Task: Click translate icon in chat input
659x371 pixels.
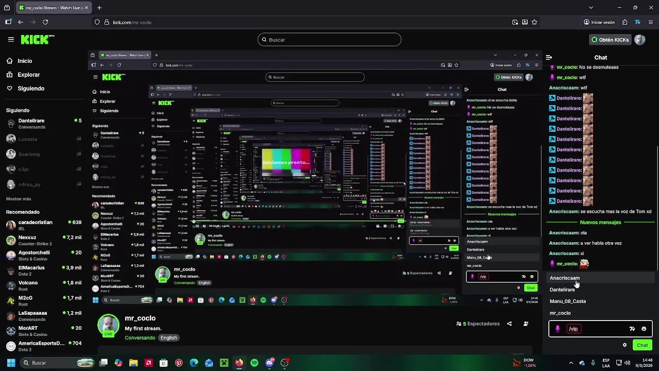Action: [632, 329]
